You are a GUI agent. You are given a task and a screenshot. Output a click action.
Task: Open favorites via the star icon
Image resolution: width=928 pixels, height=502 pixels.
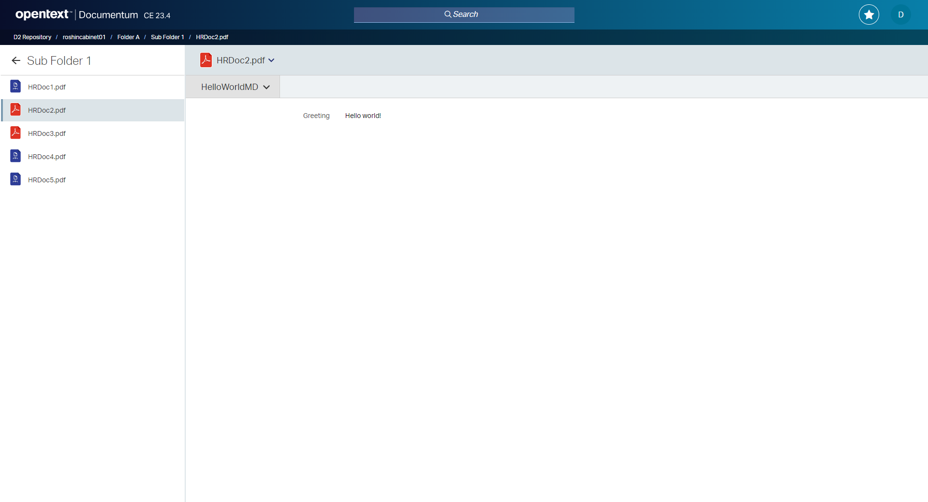tap(868, 15)
